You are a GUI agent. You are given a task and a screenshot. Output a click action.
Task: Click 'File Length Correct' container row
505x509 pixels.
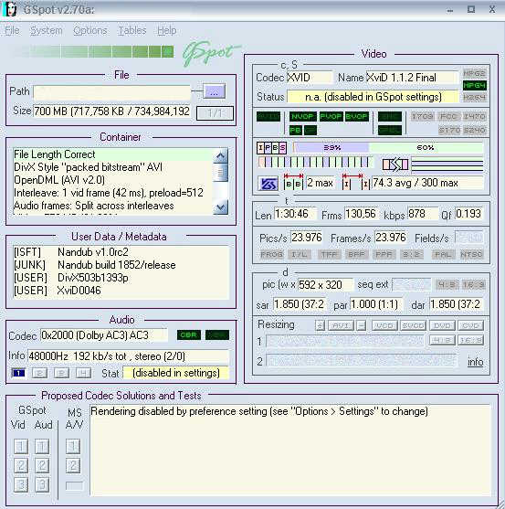113,154
